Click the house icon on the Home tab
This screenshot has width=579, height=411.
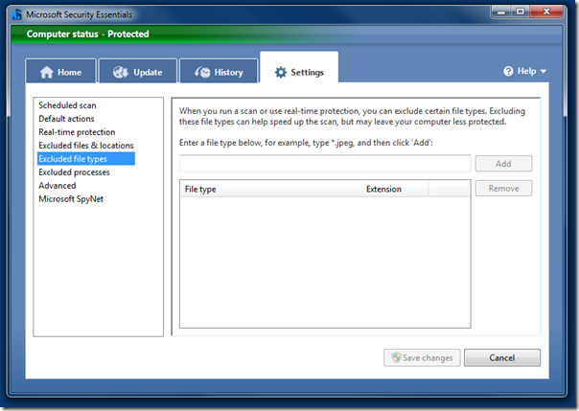pyautogui.click(x=47, y=72)
